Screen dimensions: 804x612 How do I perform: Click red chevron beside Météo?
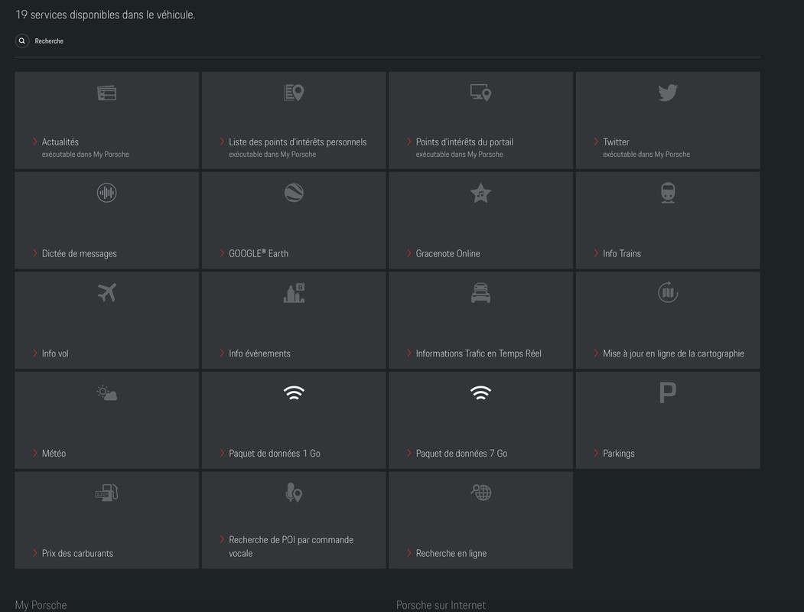35,453
